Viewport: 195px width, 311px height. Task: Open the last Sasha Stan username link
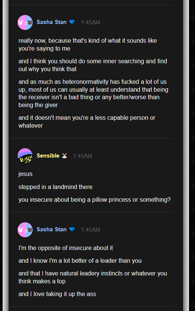[x=52, y=229]
